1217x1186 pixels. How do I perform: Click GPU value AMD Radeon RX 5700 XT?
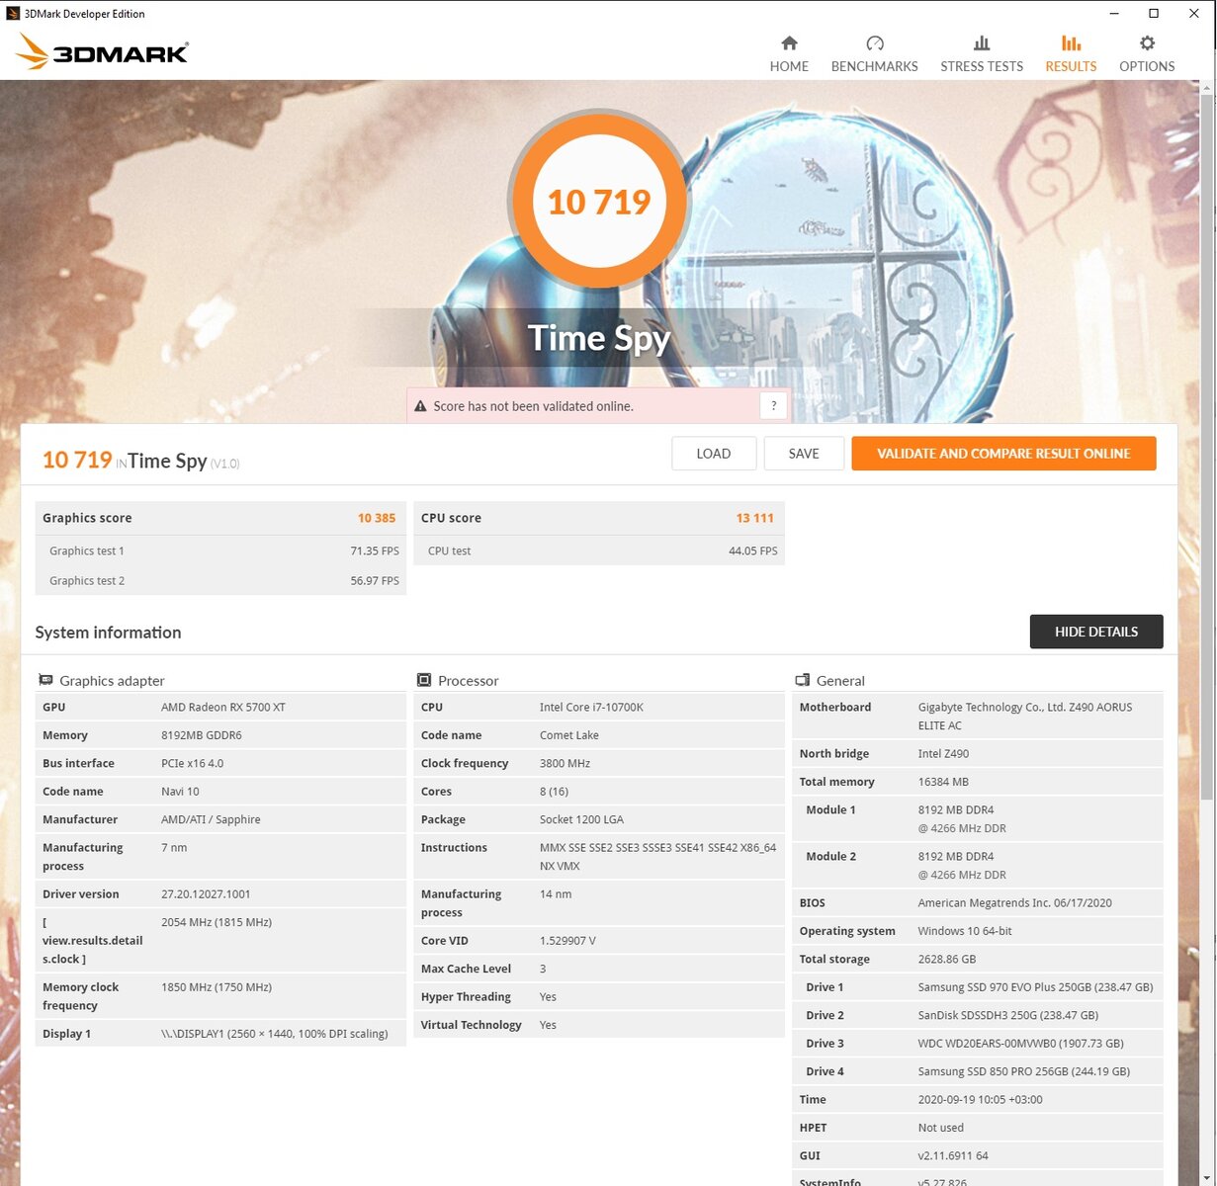(x=223, y=708)
